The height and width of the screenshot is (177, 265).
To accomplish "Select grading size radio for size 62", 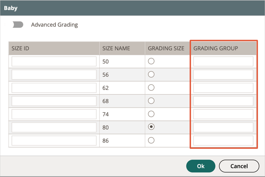I will [x=151, y=88].
